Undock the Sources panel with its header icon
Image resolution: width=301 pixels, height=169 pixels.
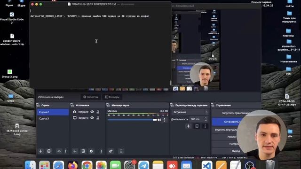[x=72, y=105]
